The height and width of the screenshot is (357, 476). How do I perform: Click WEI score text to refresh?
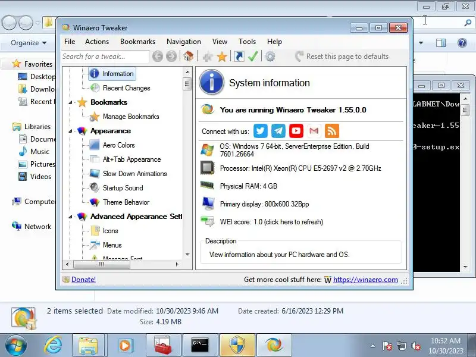click(x=271, y=222)
